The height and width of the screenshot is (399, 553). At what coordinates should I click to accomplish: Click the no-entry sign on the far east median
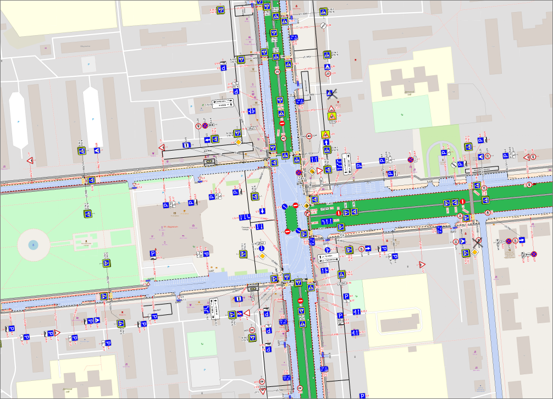pos(463,202)
